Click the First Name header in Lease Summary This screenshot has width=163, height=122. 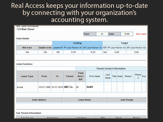[95, 76]
